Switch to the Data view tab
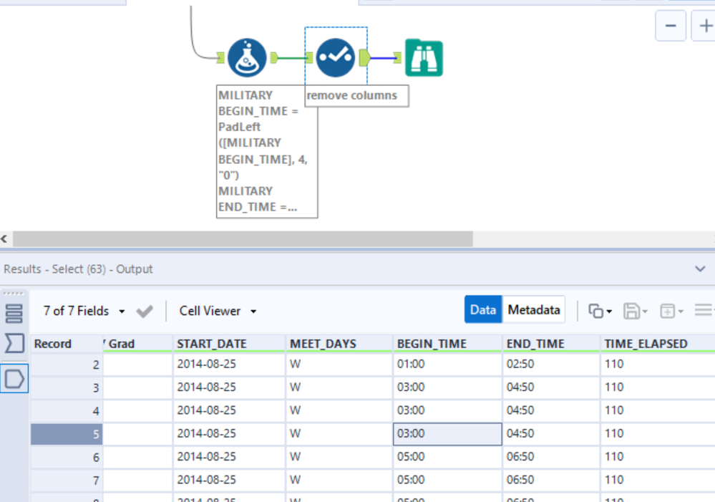 click(x=483, y=310)
